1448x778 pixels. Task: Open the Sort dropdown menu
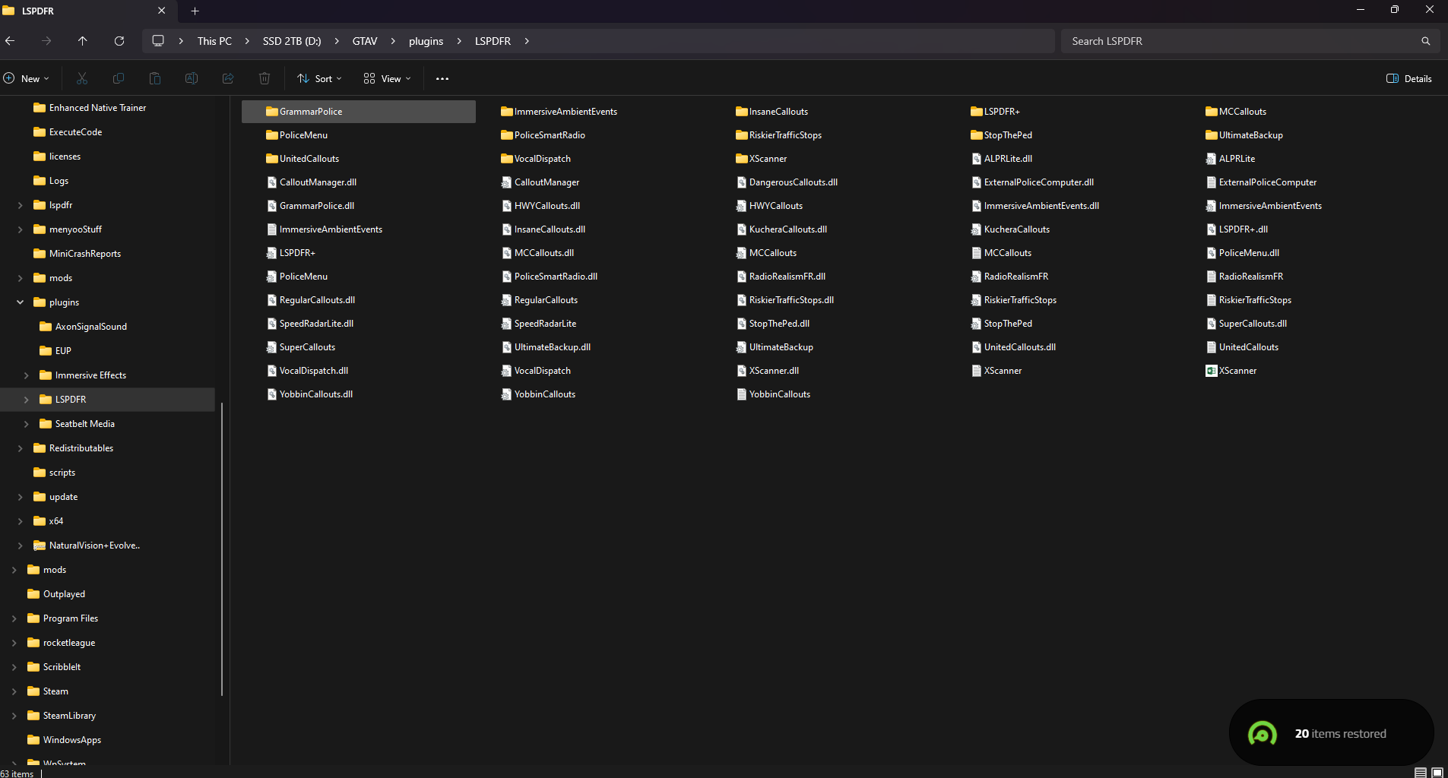[320, 78]
